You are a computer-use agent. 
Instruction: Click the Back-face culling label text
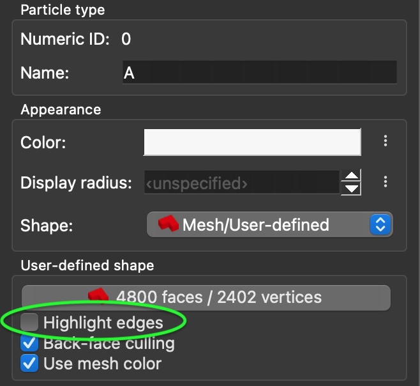tap(109, 344)
